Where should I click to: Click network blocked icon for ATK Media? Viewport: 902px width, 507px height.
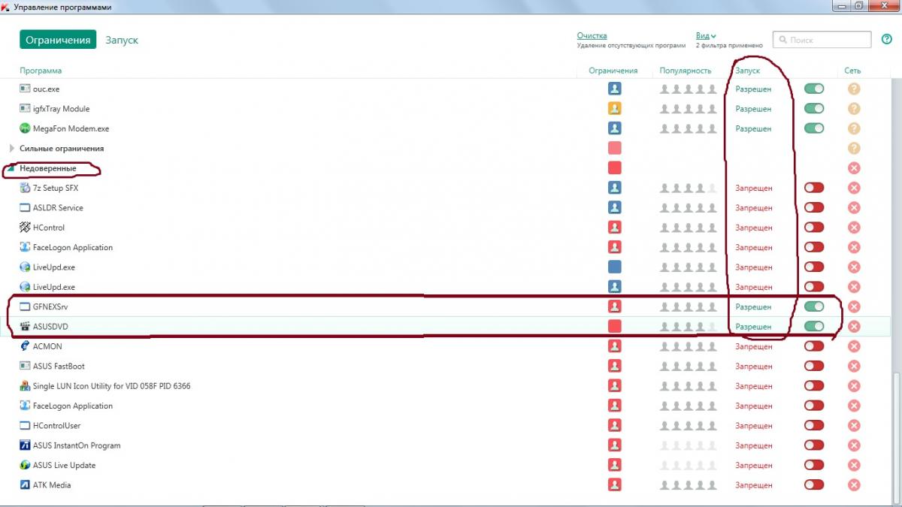(853, 485)
